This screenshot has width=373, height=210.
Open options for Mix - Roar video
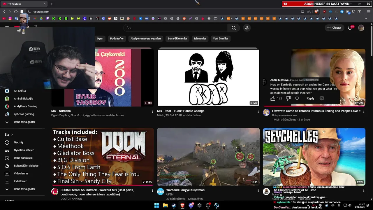coord(258,111)
